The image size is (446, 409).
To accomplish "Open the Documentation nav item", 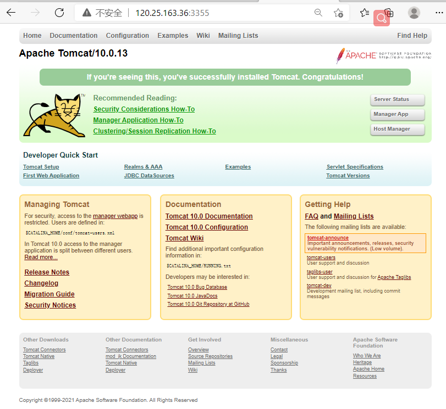I will [74, 36].
